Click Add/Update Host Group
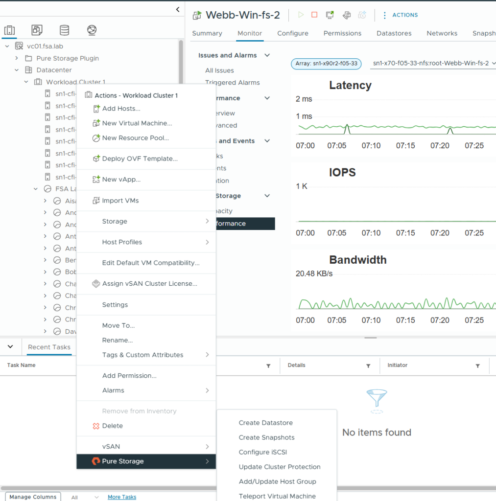 (x=277, y=481)
